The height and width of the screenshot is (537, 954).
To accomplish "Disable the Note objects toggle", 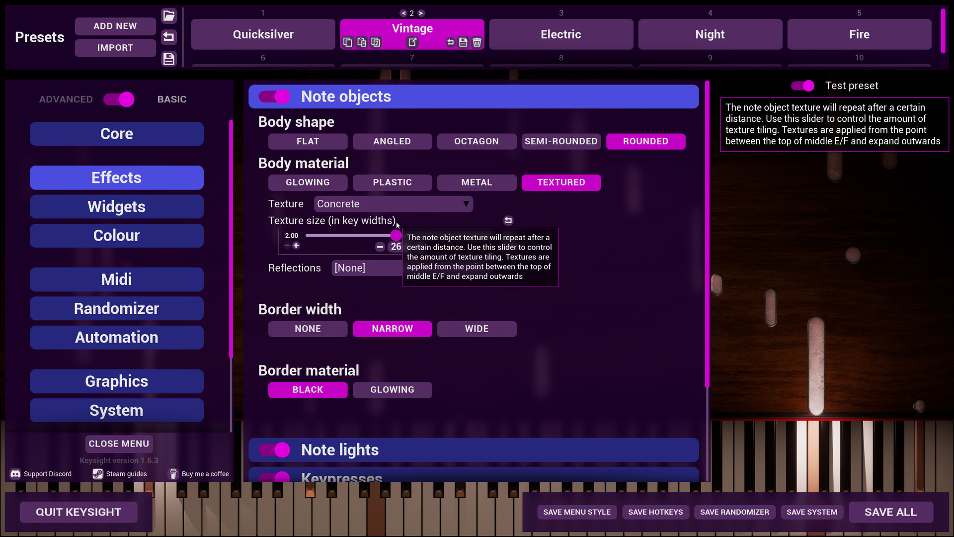I will (274, 96).
